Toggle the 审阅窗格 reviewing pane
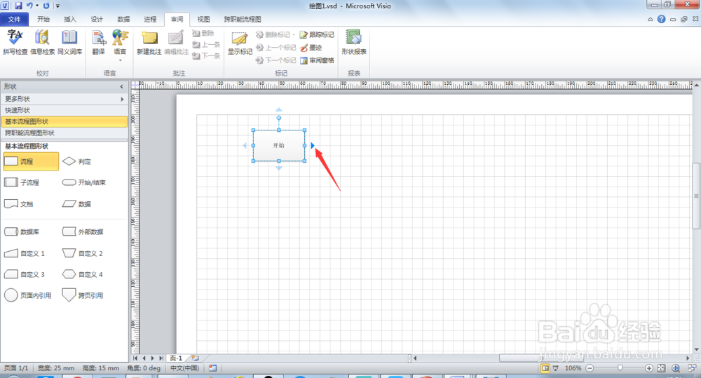The width and height of the screenshot is (701, 378). (317, 60)
